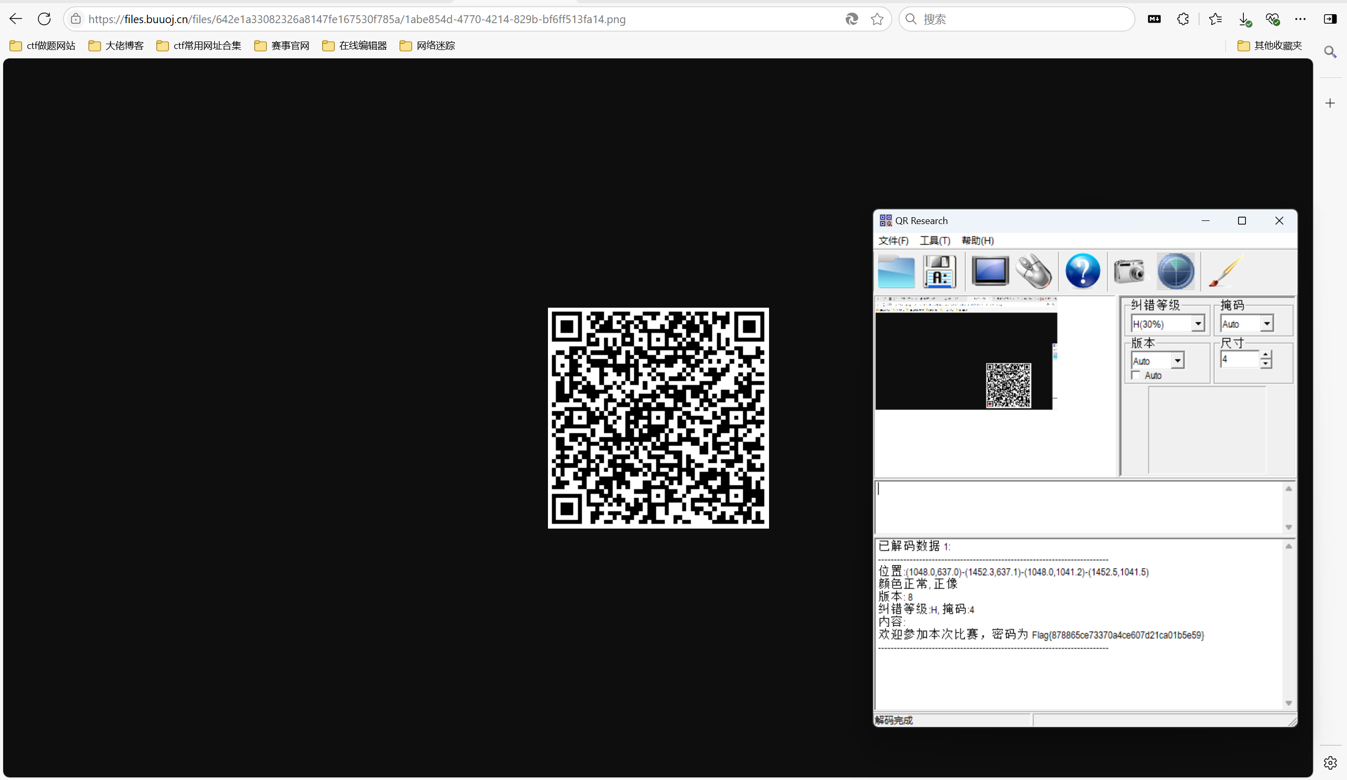Click the decoded Flag{878865ce...} text
This screenshot has height=780, width=1347.
(x=1117, y=635)
